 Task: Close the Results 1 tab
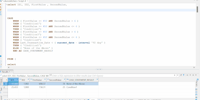12,72
